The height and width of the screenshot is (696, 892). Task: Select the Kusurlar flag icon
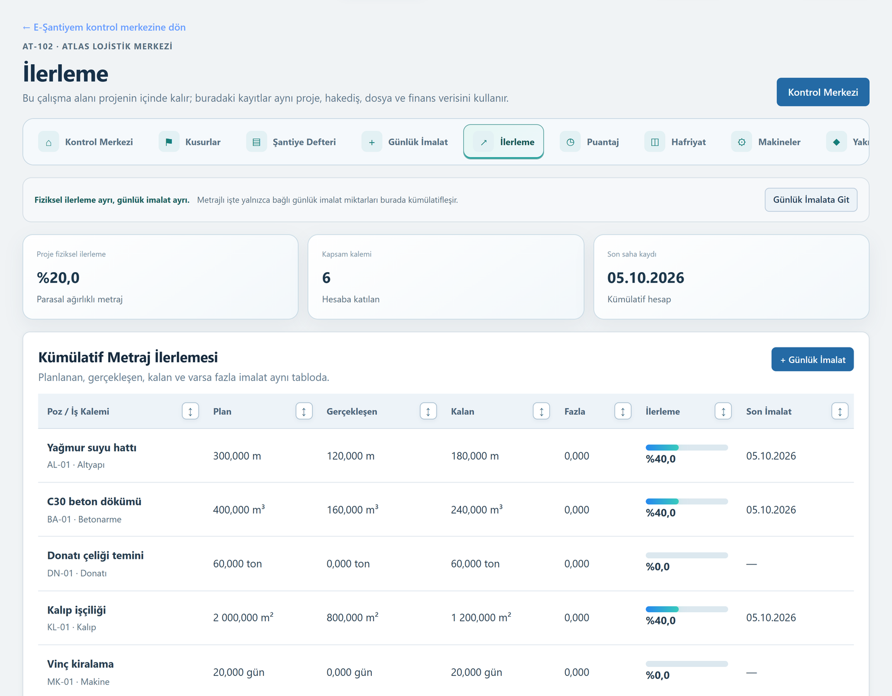pyautogui.click(x=169, y=142)
